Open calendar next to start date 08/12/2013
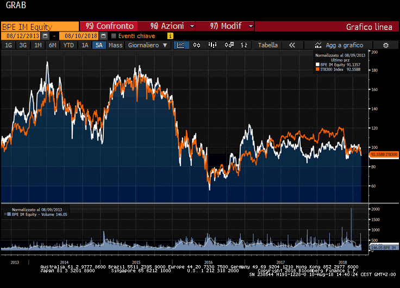Image resolution: width=400 pixels, height=288 pixels. click(45, 36)
